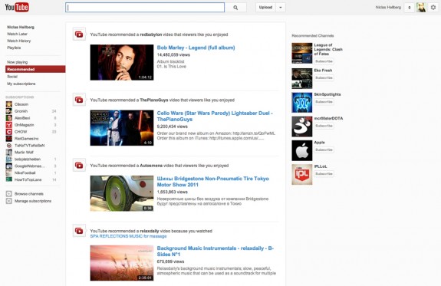This screenshot has width=441, height=286.
Task: Click the CHOW subscription red icon
Action: coord(9,132)
